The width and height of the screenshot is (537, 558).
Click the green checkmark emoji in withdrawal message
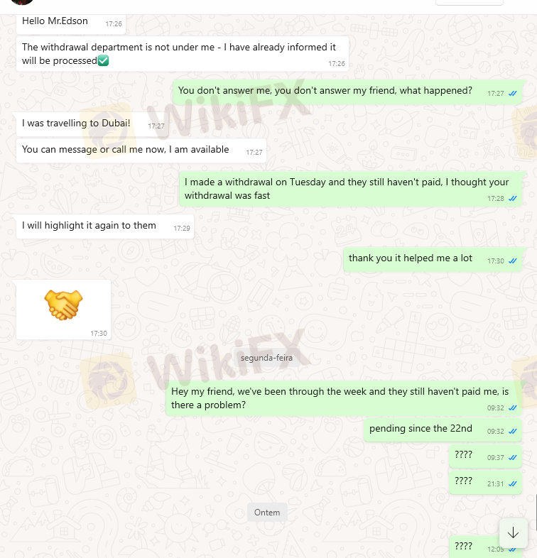103,60
